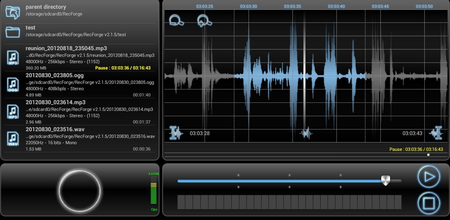This screenshot has width=450, height=220.
Task: Click the '4.89 MB' file size
Action: [x=33, y=95]
